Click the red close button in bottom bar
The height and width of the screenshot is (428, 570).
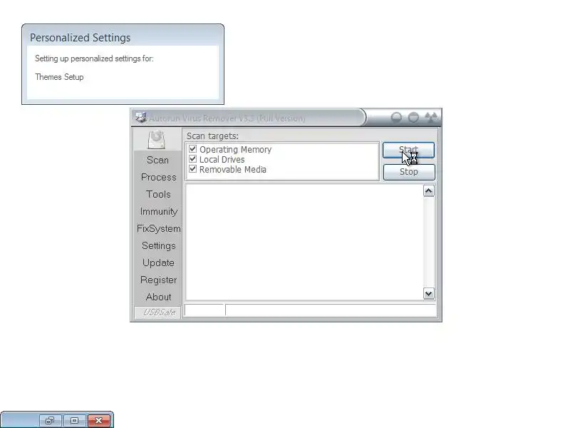(98, 420)
